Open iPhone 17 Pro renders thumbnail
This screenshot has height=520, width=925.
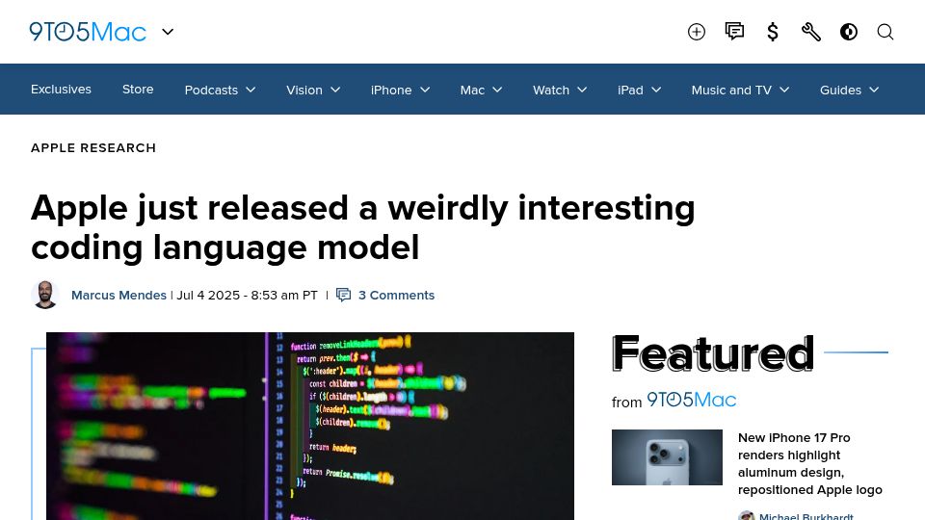[667, 457]
